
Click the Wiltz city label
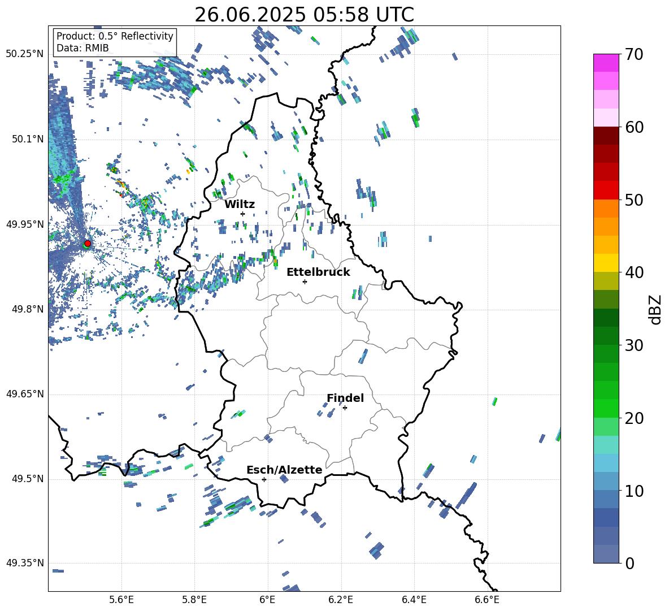tap(240, 205)
